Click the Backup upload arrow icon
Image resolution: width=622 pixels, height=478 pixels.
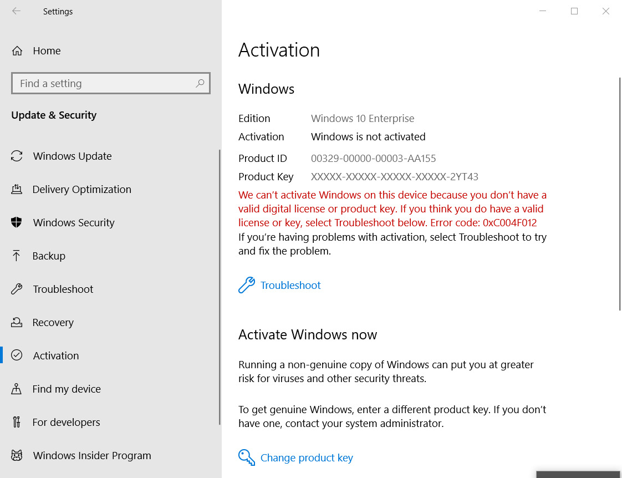(16, 256)
